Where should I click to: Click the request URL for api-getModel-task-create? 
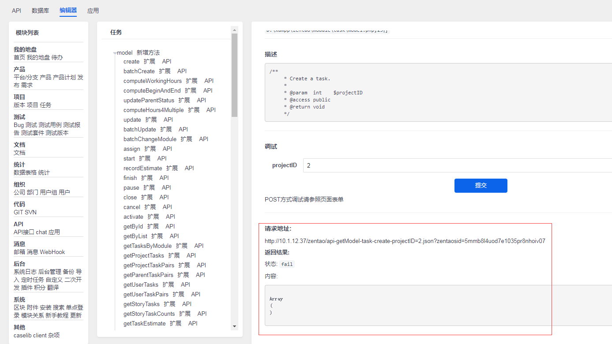click(x=405, y=241)
